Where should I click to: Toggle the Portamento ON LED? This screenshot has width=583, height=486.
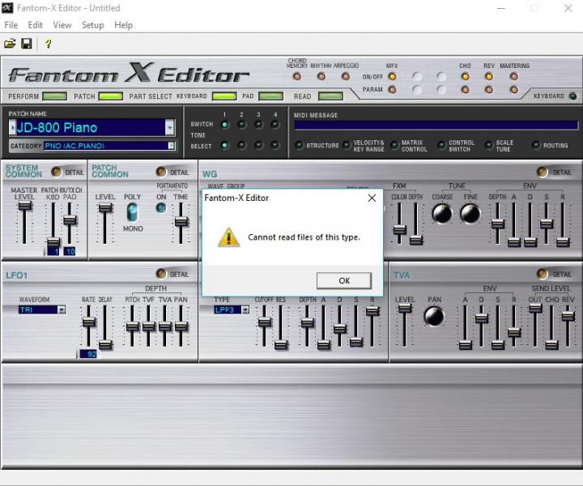(x=161, y=208)
